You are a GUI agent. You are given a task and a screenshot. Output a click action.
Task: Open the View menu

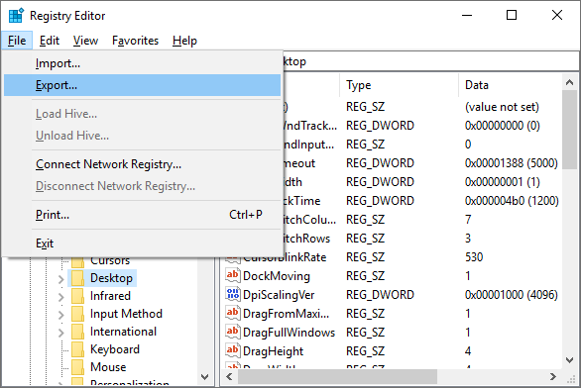(x=85, y=41)
